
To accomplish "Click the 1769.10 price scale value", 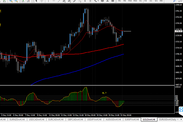I will tap(179, 5).
